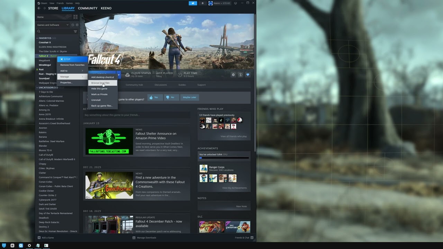Viewport: 443px width, 249px height.
Task: Open the blue announcements megaphone button
Action: (193, 3)
